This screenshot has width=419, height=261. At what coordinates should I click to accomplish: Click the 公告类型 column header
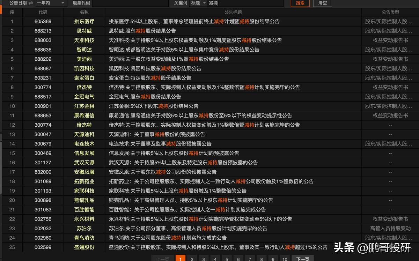point(390,12)
